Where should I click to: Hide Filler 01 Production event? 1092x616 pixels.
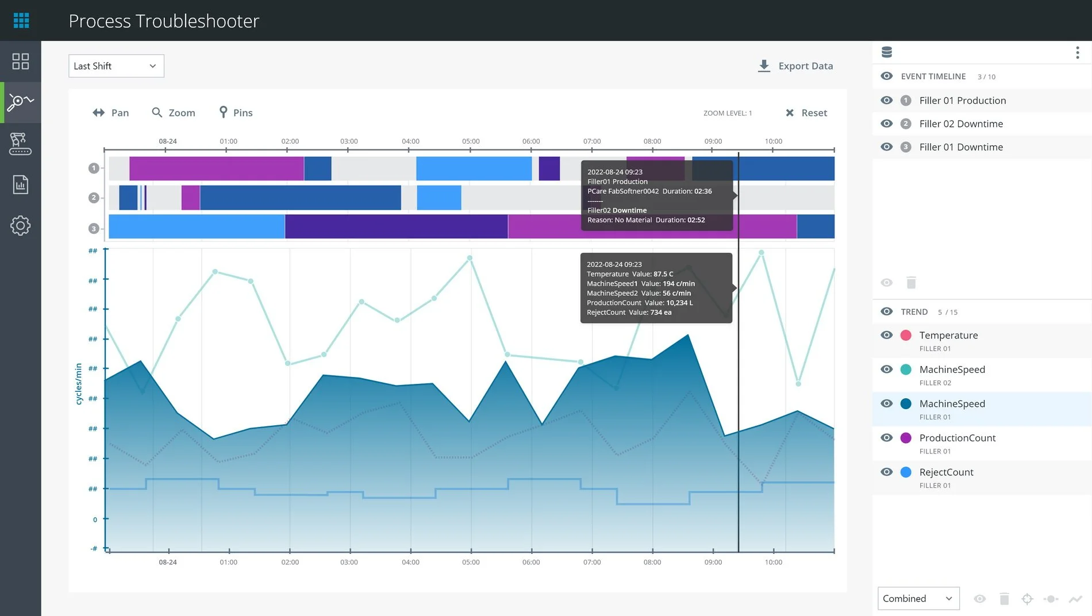pyautogui.click(x=887, y=101)
